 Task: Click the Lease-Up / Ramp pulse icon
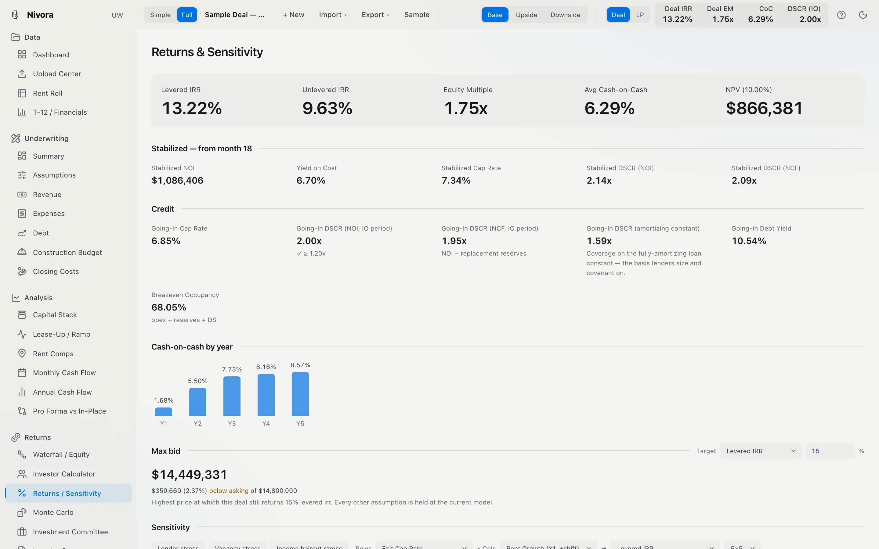pos(22,334)
